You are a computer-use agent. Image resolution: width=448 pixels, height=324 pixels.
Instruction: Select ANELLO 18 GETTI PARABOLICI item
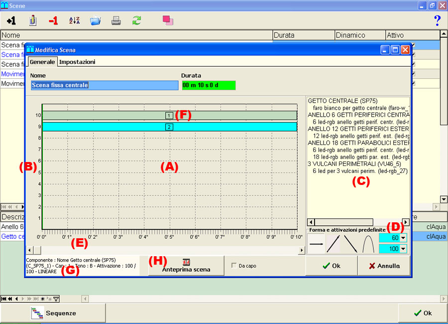click(358, 143)
